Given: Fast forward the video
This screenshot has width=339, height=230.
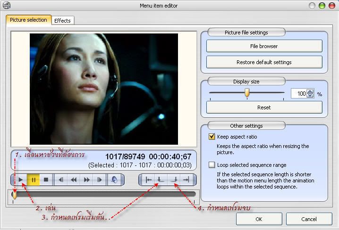Looking at the screenshot, I should click(86, 180).
